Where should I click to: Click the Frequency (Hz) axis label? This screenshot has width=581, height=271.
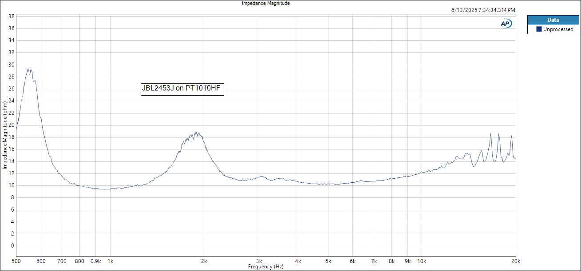click(x=266, y=267)
